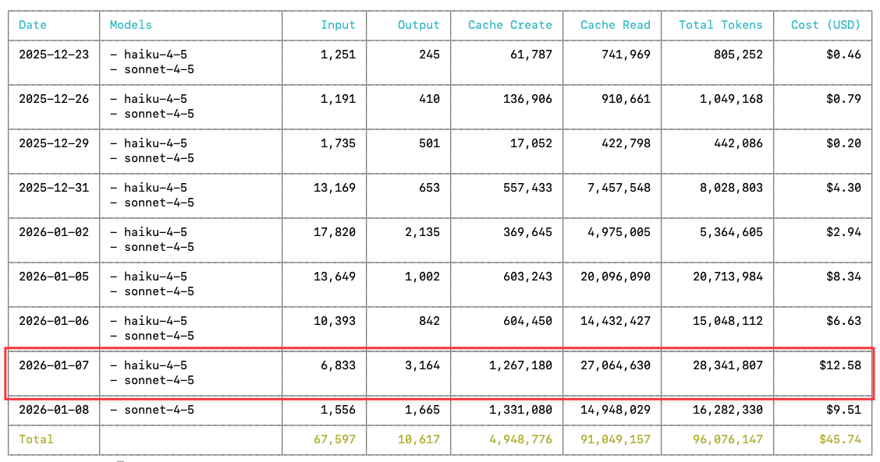Click the Cache Create column header
The height and width of the screenshot is (462, 880).
508,25
